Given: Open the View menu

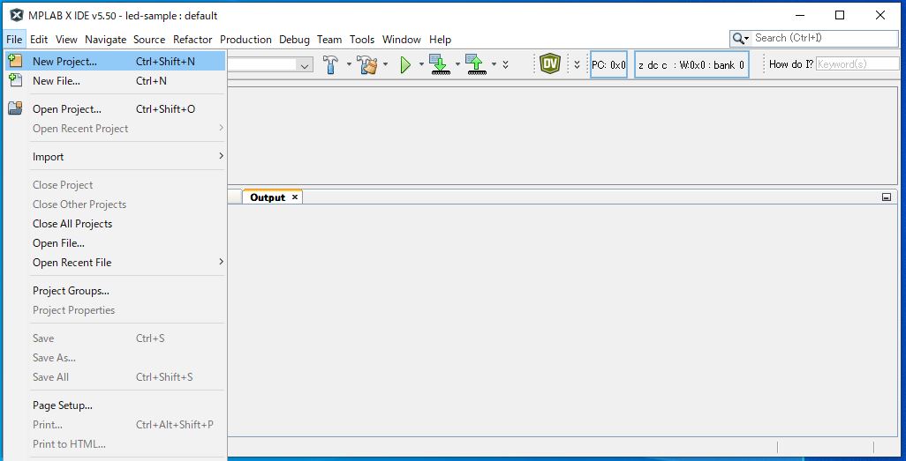Looking at the screenshot, I should click(66, 40).
